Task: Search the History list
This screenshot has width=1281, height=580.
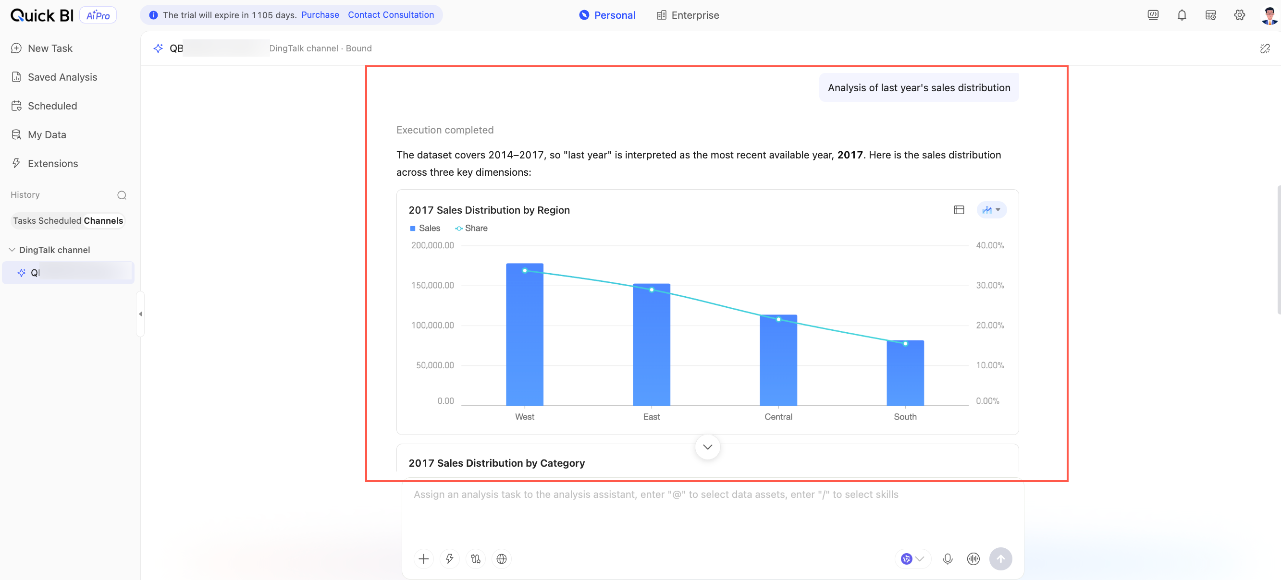Action: click(x=122, y=195)
